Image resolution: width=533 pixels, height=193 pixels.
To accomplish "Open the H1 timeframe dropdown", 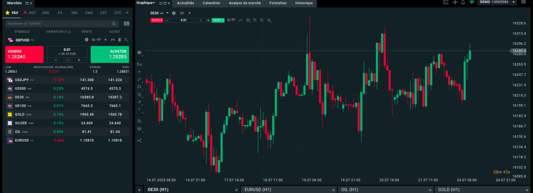I will pos(185,13).
